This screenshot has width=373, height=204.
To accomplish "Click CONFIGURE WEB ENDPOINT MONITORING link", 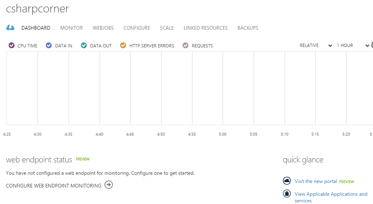I will tap(54, 186).
